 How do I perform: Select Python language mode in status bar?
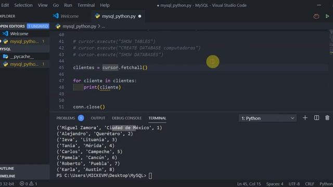326,184
